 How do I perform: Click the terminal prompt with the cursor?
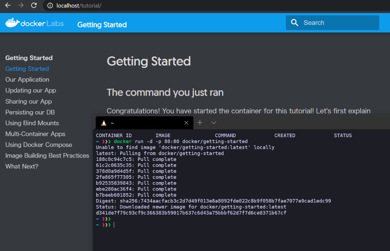(105, 225)
